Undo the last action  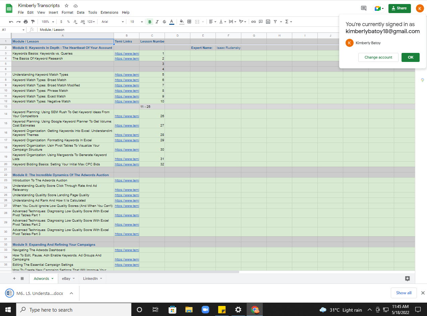tap(11, 22)
